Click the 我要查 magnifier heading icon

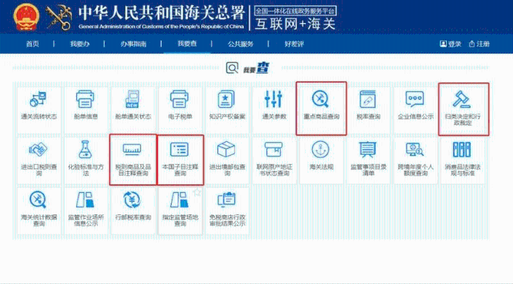coord(232,68)
